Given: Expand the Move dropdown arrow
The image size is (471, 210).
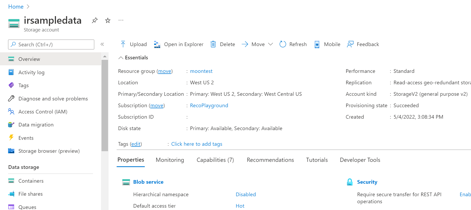Looking at the screenshot, I should tap(271, 44).
